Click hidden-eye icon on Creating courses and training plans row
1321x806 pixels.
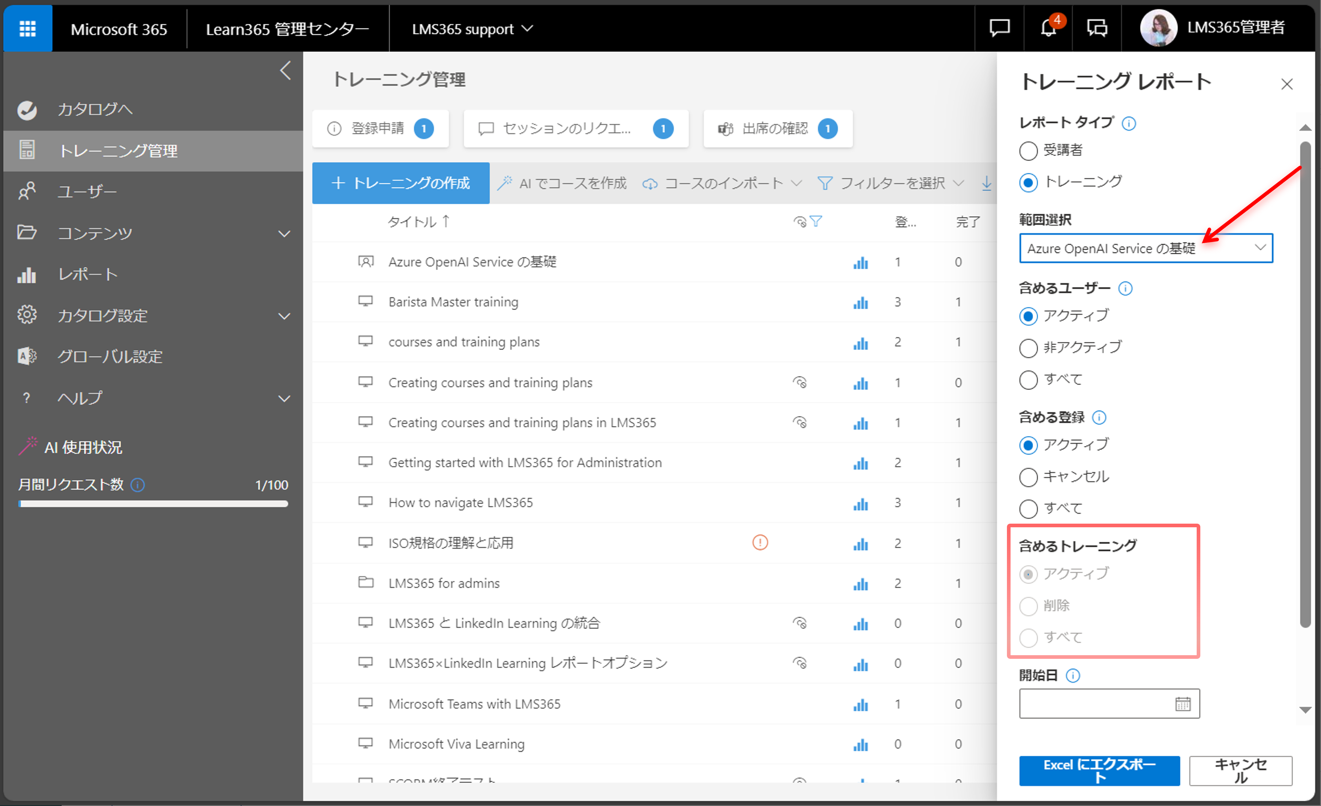(799, 383)
